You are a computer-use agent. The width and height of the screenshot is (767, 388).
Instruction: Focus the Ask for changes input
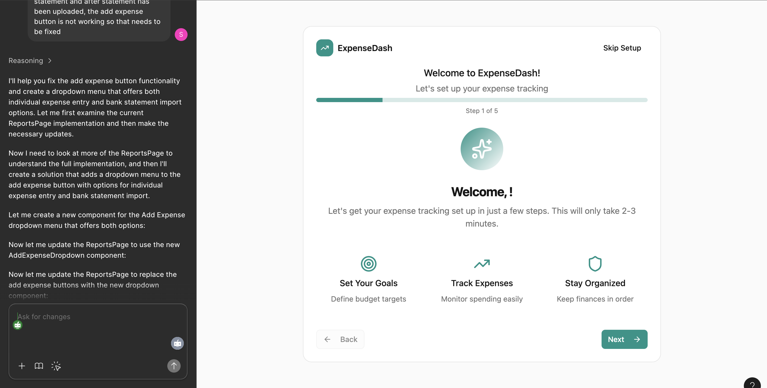point(89,317)
